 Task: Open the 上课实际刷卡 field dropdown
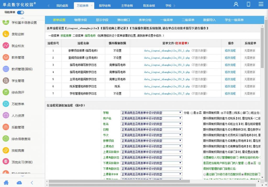[x=152, y=152]
